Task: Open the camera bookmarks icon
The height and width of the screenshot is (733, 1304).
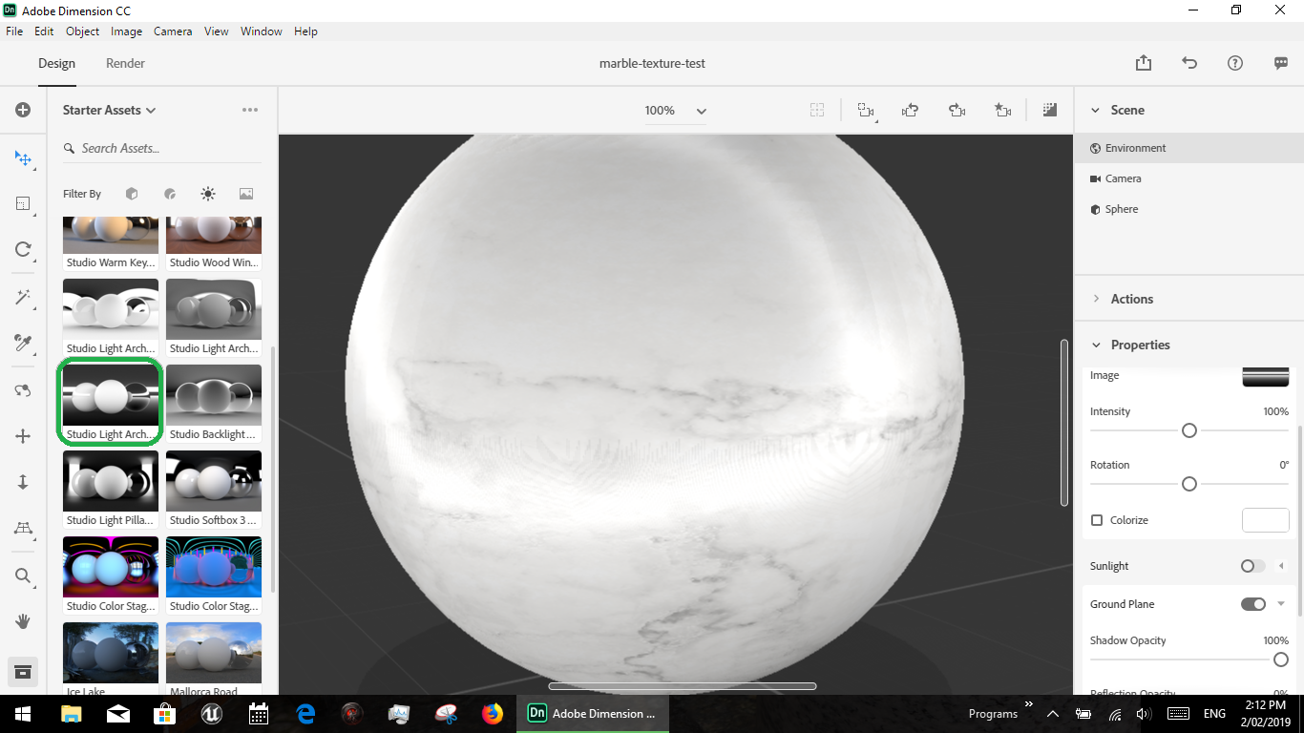Action: pyautogui.click(x=1002, y=111)
